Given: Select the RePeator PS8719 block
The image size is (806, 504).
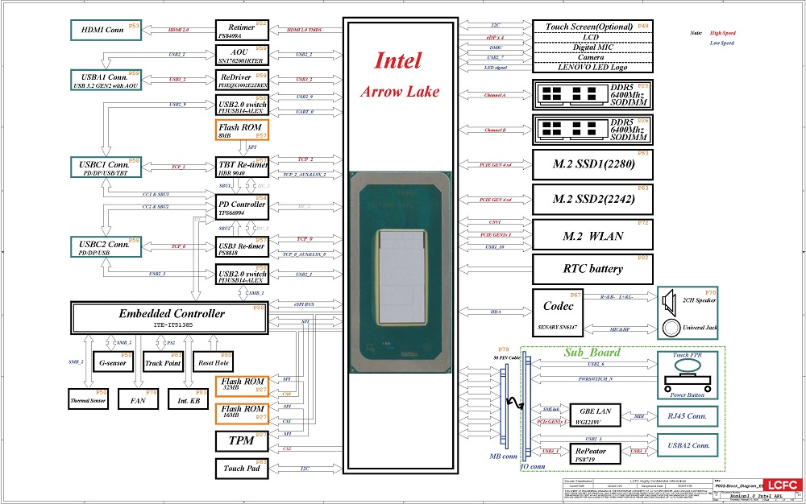Looking at the screenshot, I should tap(596, 454).
